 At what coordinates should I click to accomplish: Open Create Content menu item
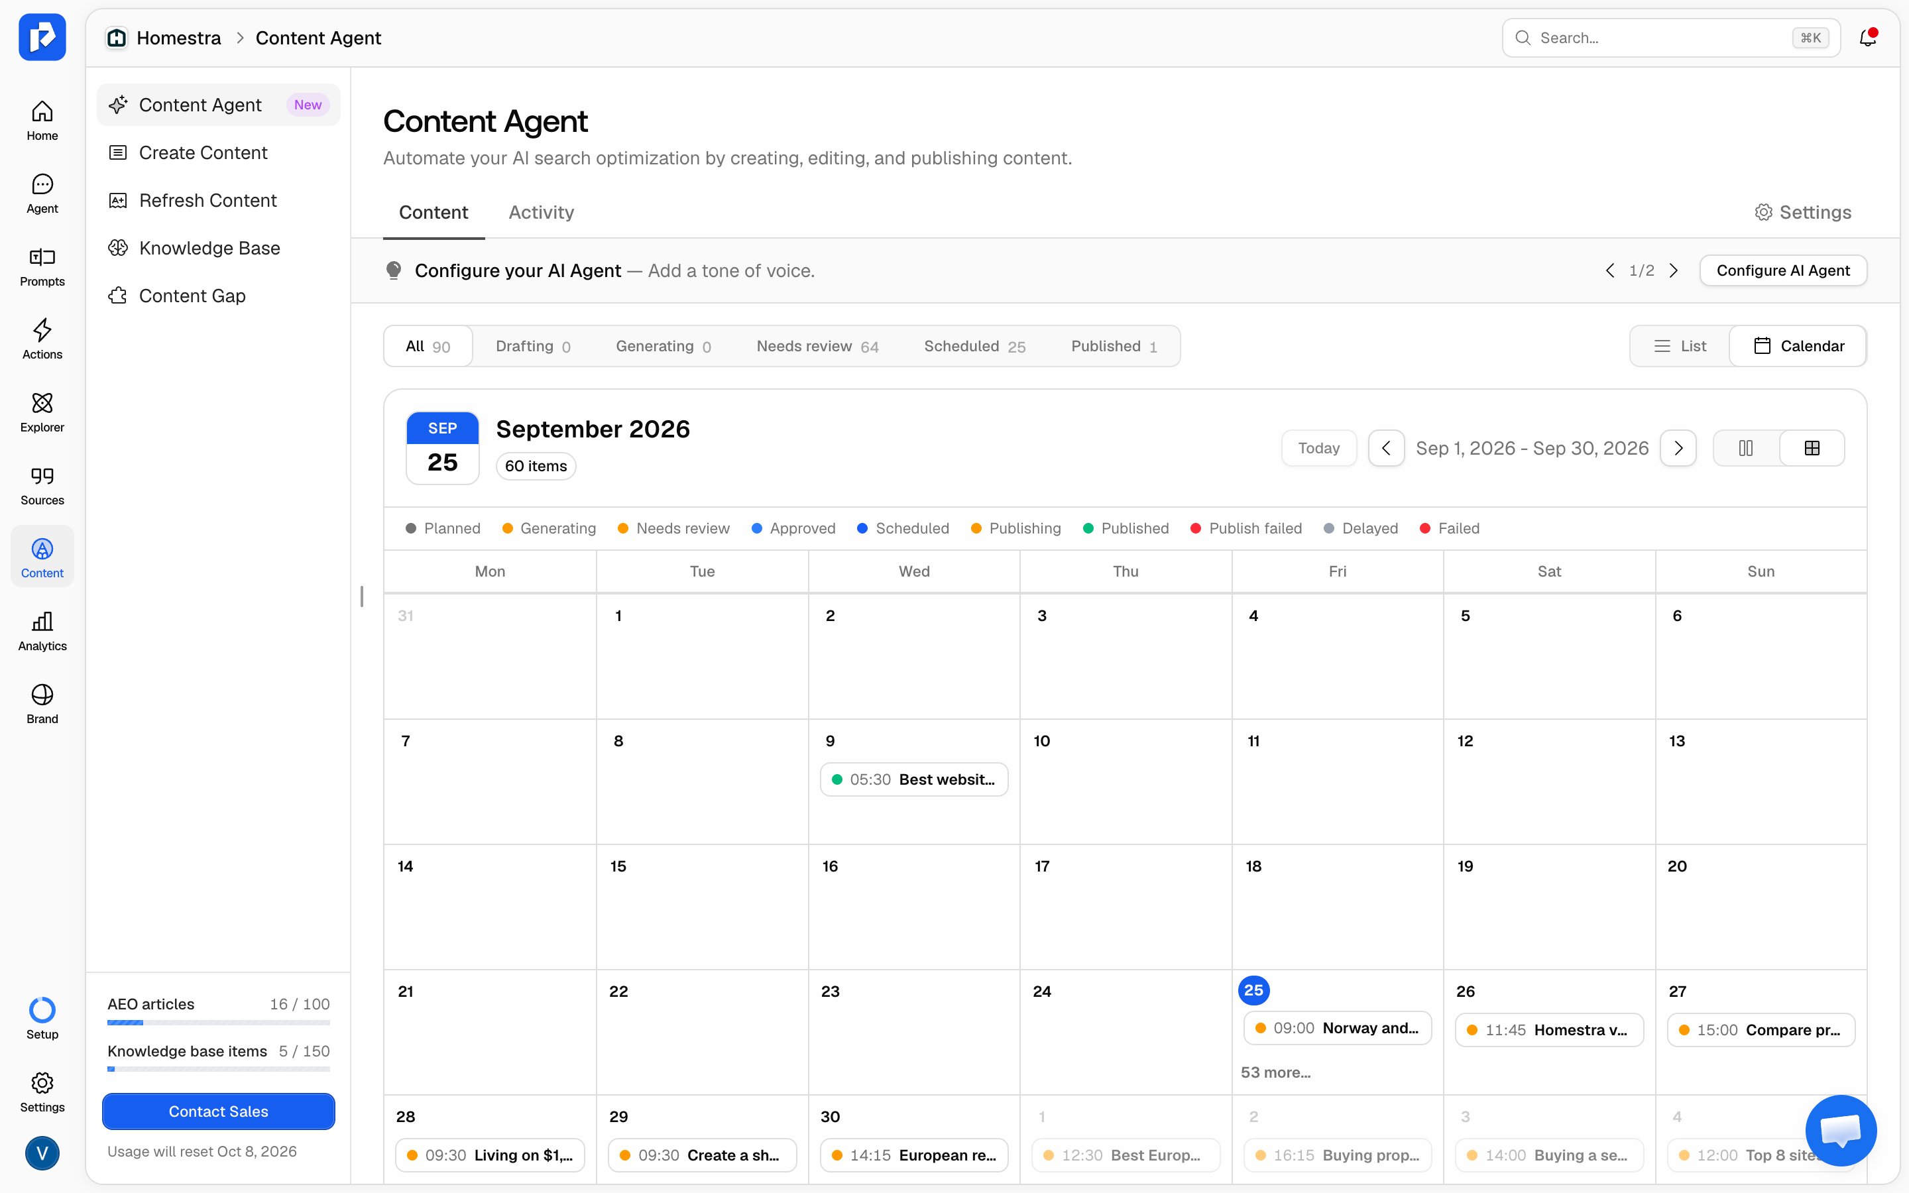click(217, 152)
